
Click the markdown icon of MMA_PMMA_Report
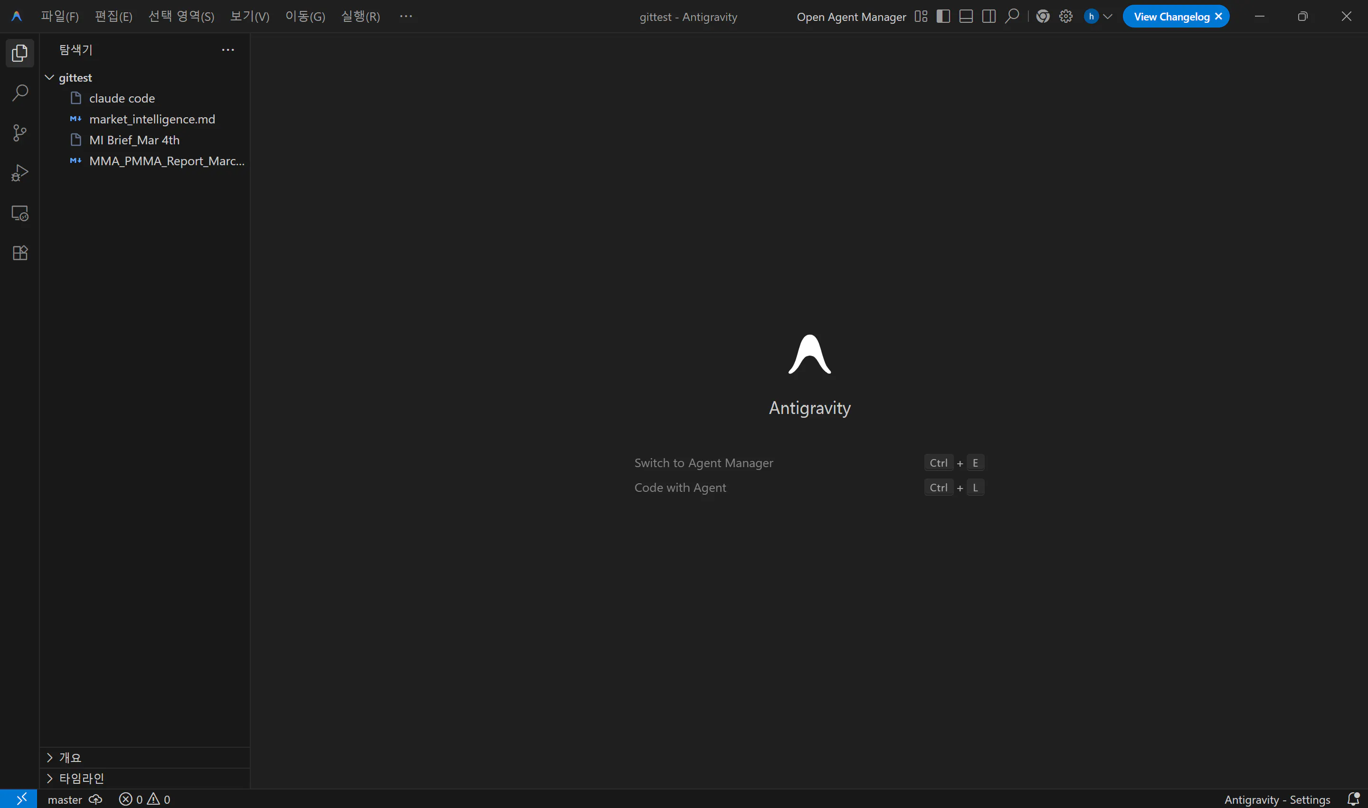[76, 160]
